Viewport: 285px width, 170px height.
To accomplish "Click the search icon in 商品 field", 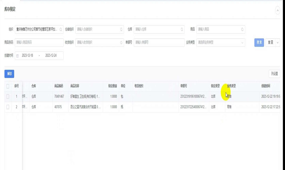I will (x=242, y=29).
